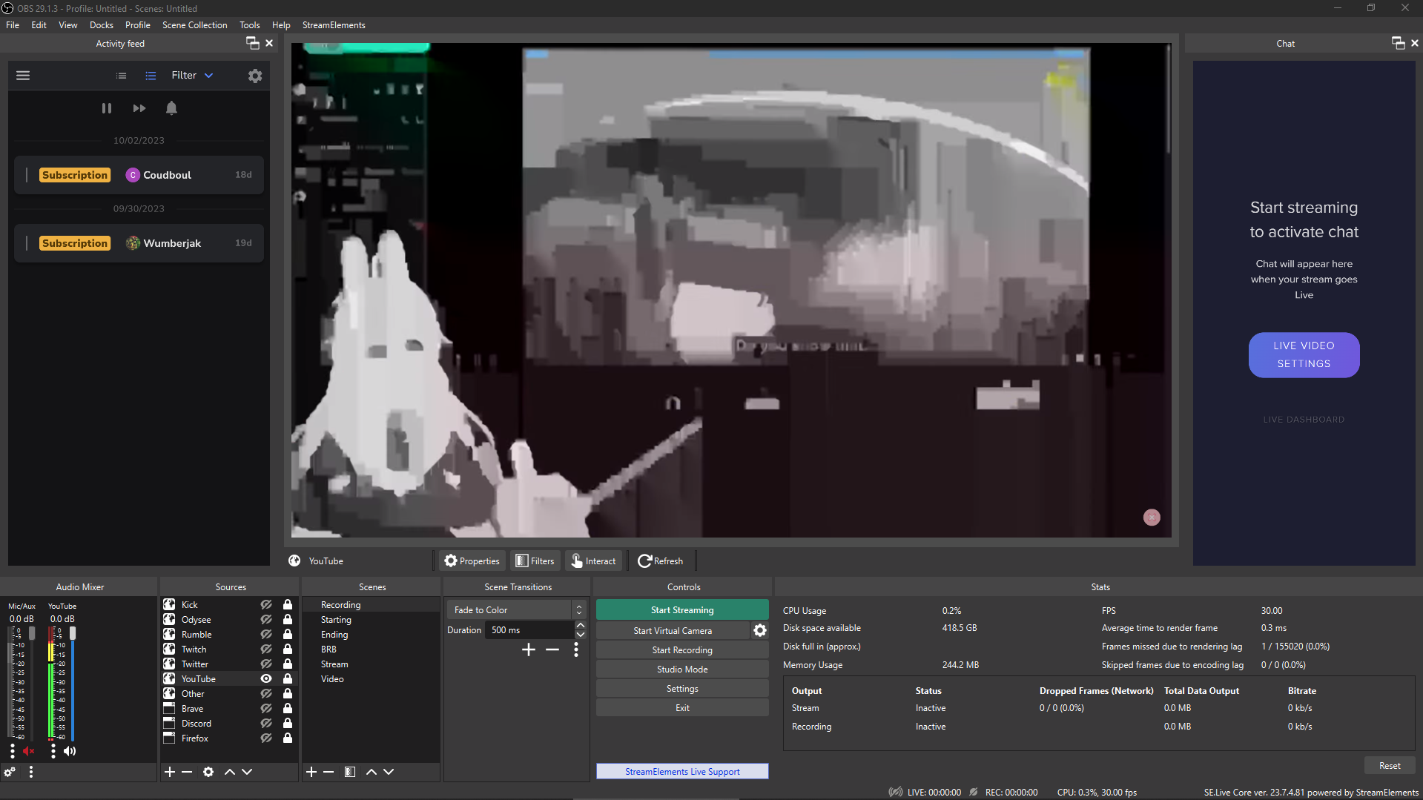Move selected source up
Viewport: 1423px width, 800px height.
pos(230,772)
